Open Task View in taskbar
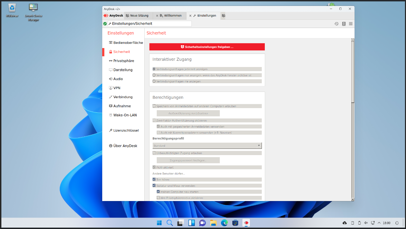 tap(181, 223)
